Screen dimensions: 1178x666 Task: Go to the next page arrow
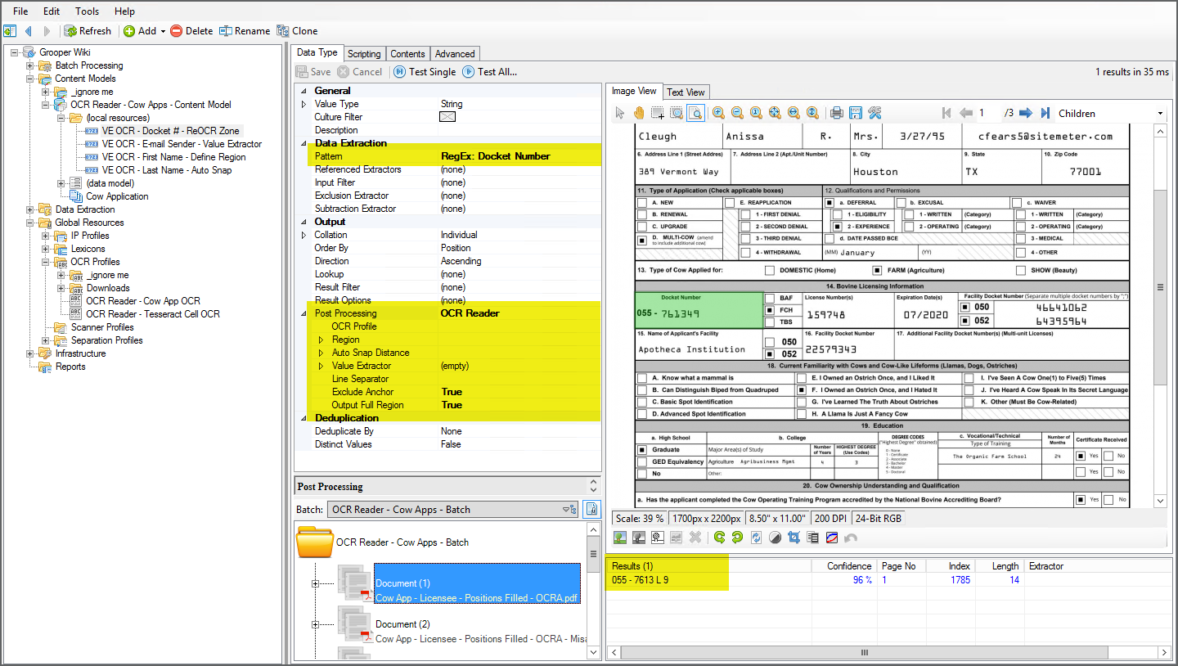click(x=1025, y=113)
